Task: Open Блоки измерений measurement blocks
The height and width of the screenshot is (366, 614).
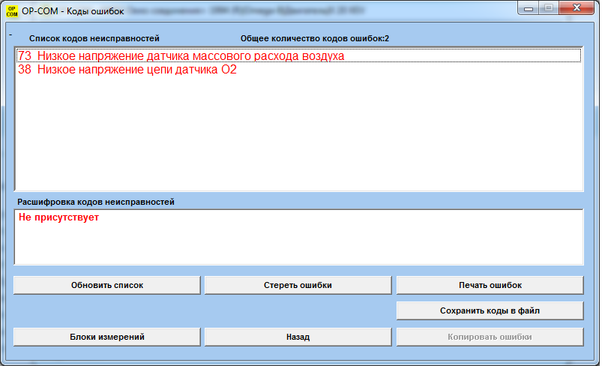Action: pos(107,337)
